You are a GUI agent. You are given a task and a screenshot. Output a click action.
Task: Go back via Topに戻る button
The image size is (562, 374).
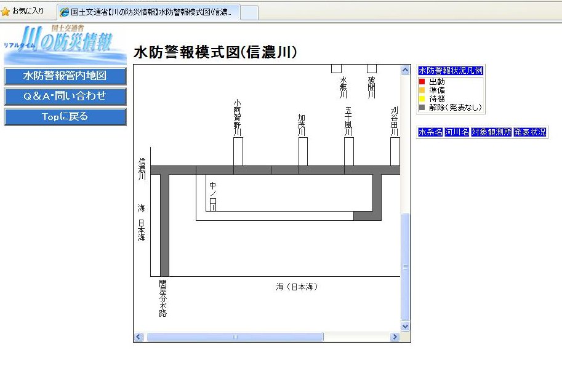click(65, 117)
